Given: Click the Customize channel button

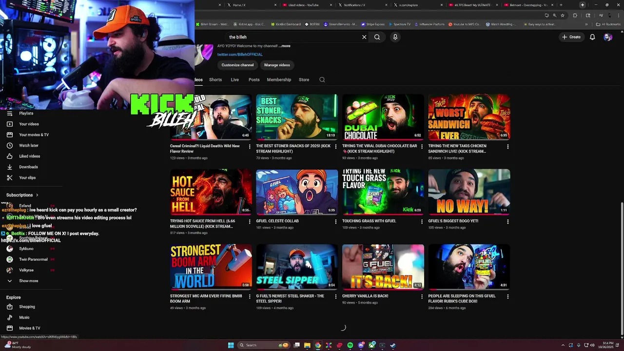Looking at the screenshot, I should [237, 65].
